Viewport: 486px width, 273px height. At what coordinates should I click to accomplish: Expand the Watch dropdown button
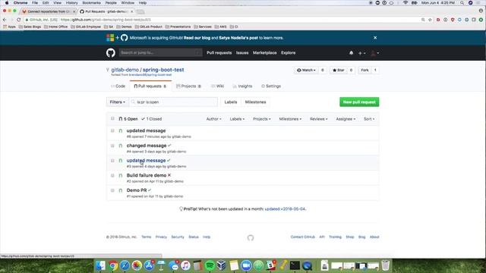click(306, 71)
